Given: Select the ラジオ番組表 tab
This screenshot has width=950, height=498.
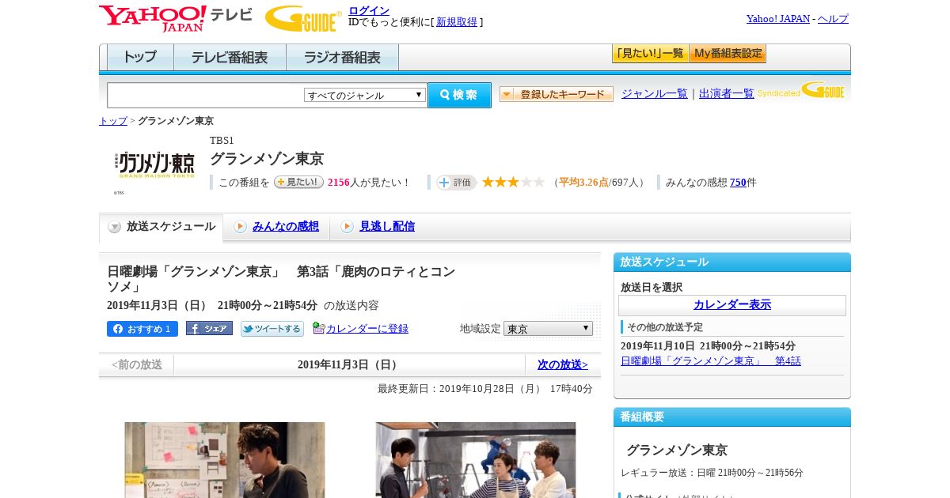Looking at the screenshot, I should coord(342,58).
